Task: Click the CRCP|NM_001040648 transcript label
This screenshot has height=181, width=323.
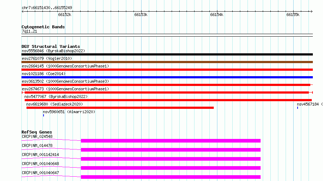Action: coord(40,164)
